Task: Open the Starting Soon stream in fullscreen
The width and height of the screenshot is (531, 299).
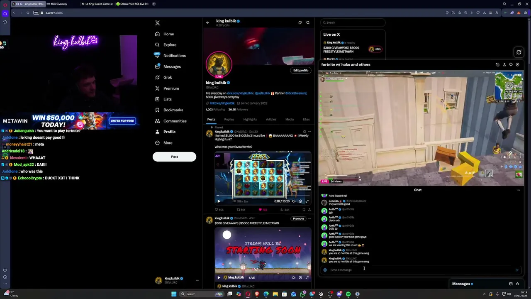Action: (307, 277)
